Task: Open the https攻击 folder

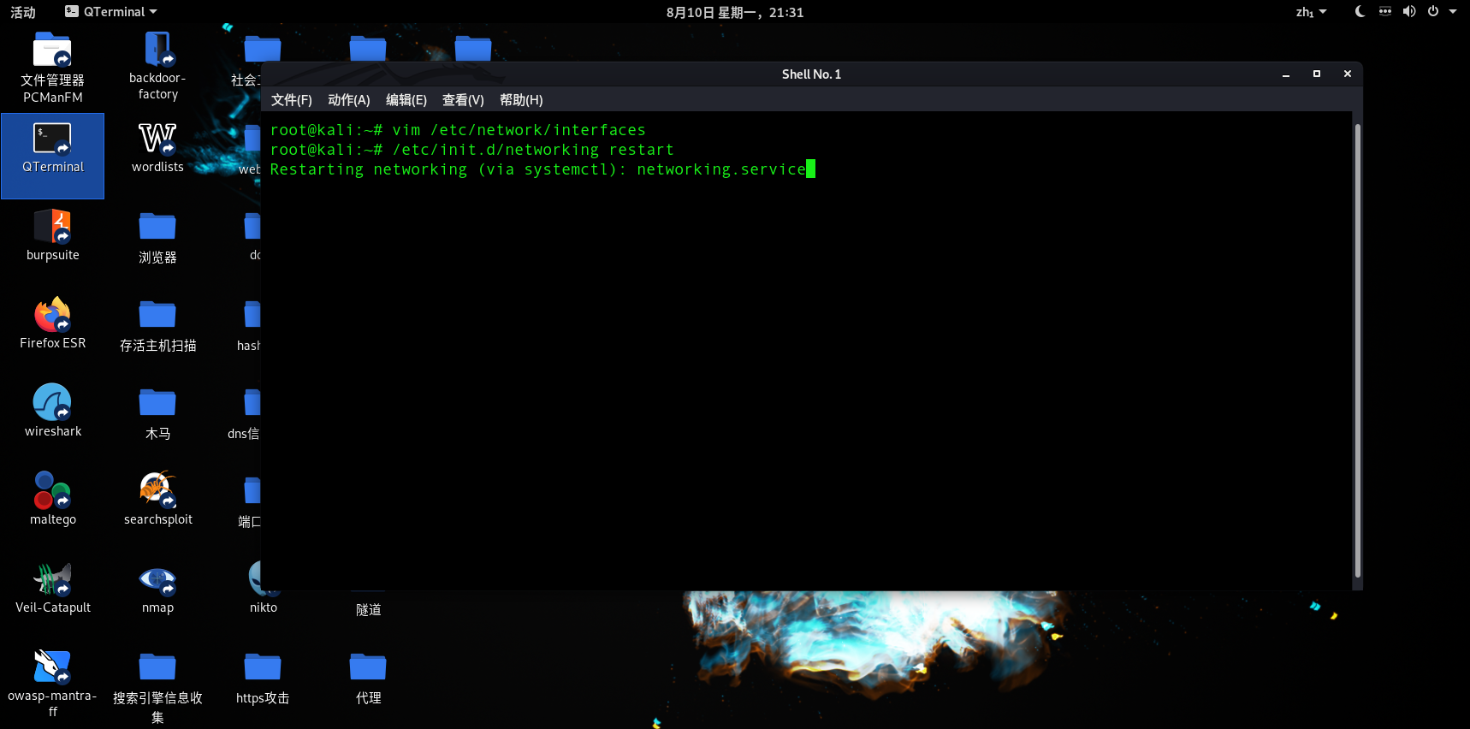Action: pos(263,679)
